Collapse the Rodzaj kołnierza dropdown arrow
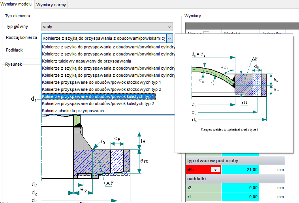299x203 pixels. pyautogui.click(x=169, y=39)
